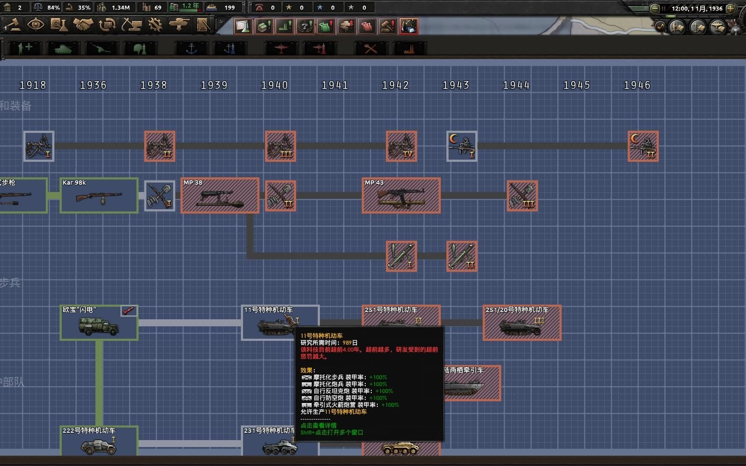Screen dimensions: 746x466
Task: Open diplomacy with the handshake icon
Action: pos(83,25)
